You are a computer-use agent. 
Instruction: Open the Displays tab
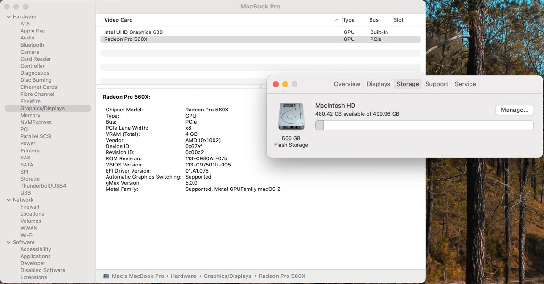coord(378,84)
